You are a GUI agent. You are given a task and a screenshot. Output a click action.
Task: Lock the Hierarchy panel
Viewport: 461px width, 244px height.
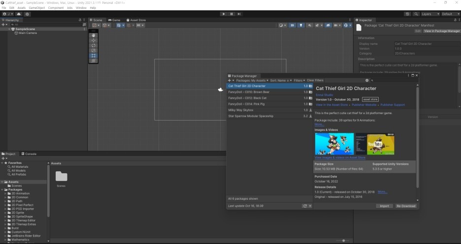(x=80, y=20)
